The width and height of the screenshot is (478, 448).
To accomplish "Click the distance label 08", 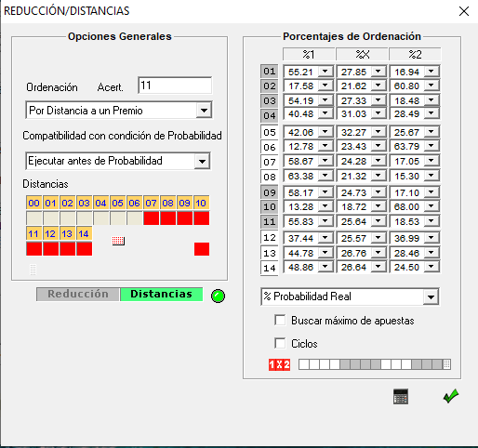I will 167,203.
